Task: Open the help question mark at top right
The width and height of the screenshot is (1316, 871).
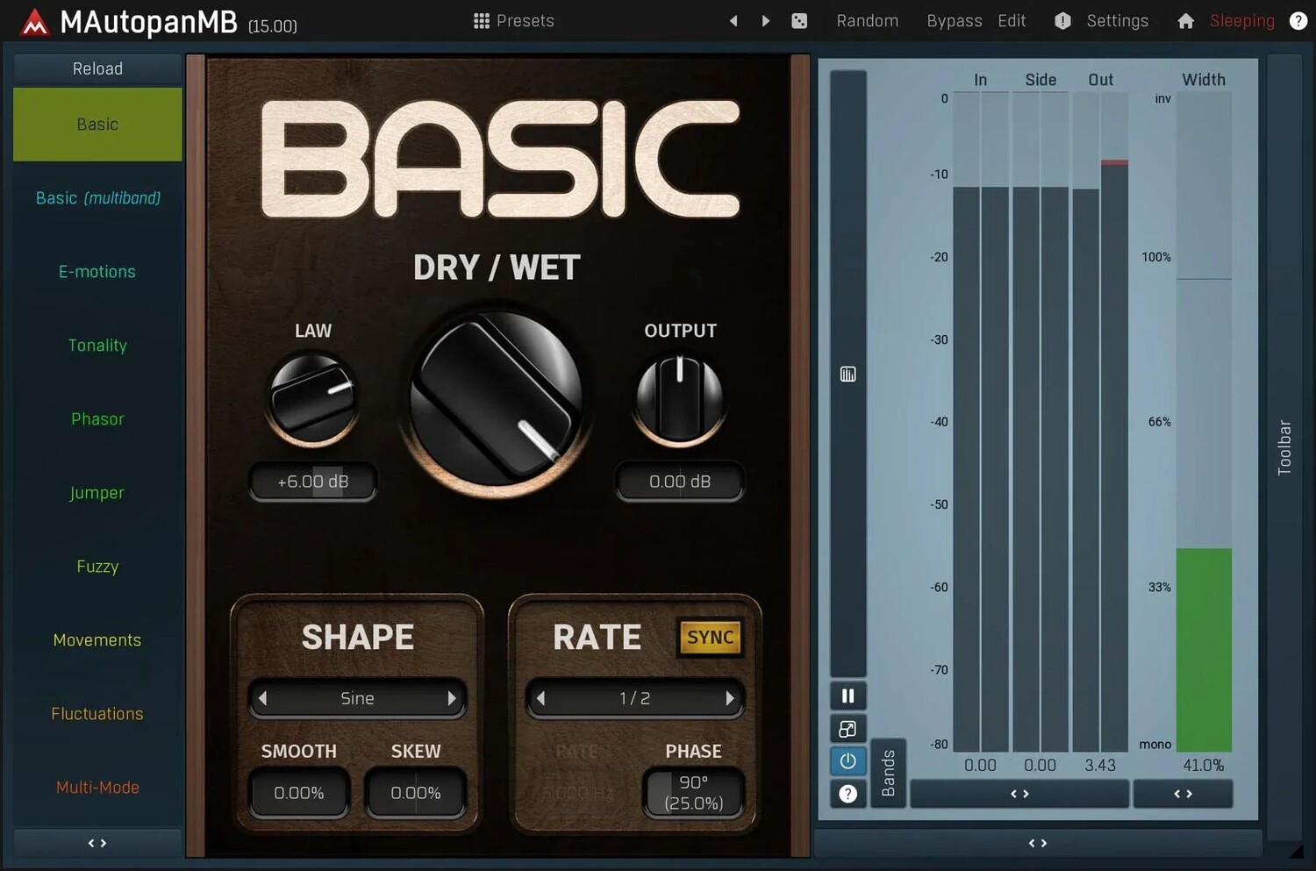Action: coord(1298,21)
